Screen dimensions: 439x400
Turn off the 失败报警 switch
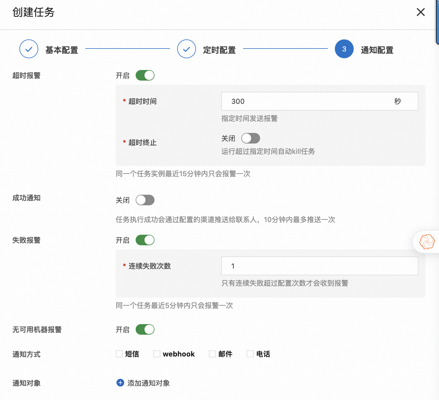145,240
